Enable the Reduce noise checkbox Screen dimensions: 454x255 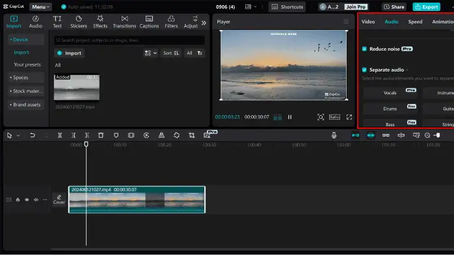[364, 49]
